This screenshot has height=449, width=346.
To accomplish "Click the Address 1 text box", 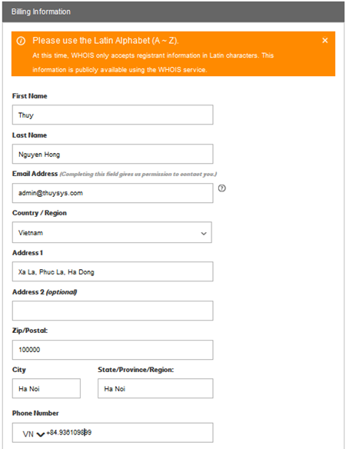I will [112, 271].
